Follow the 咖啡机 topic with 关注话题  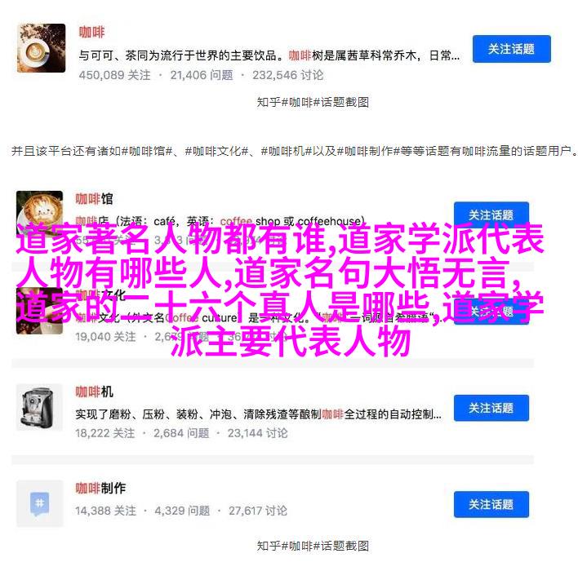point(491,408)
